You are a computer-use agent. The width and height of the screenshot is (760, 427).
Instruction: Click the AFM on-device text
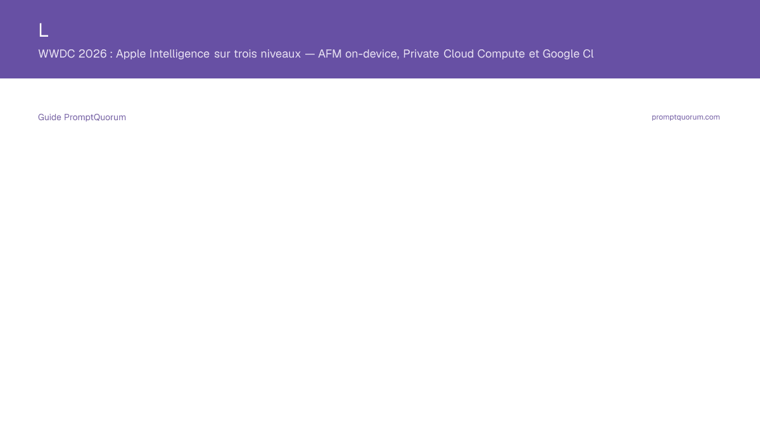tap(358, 54)
